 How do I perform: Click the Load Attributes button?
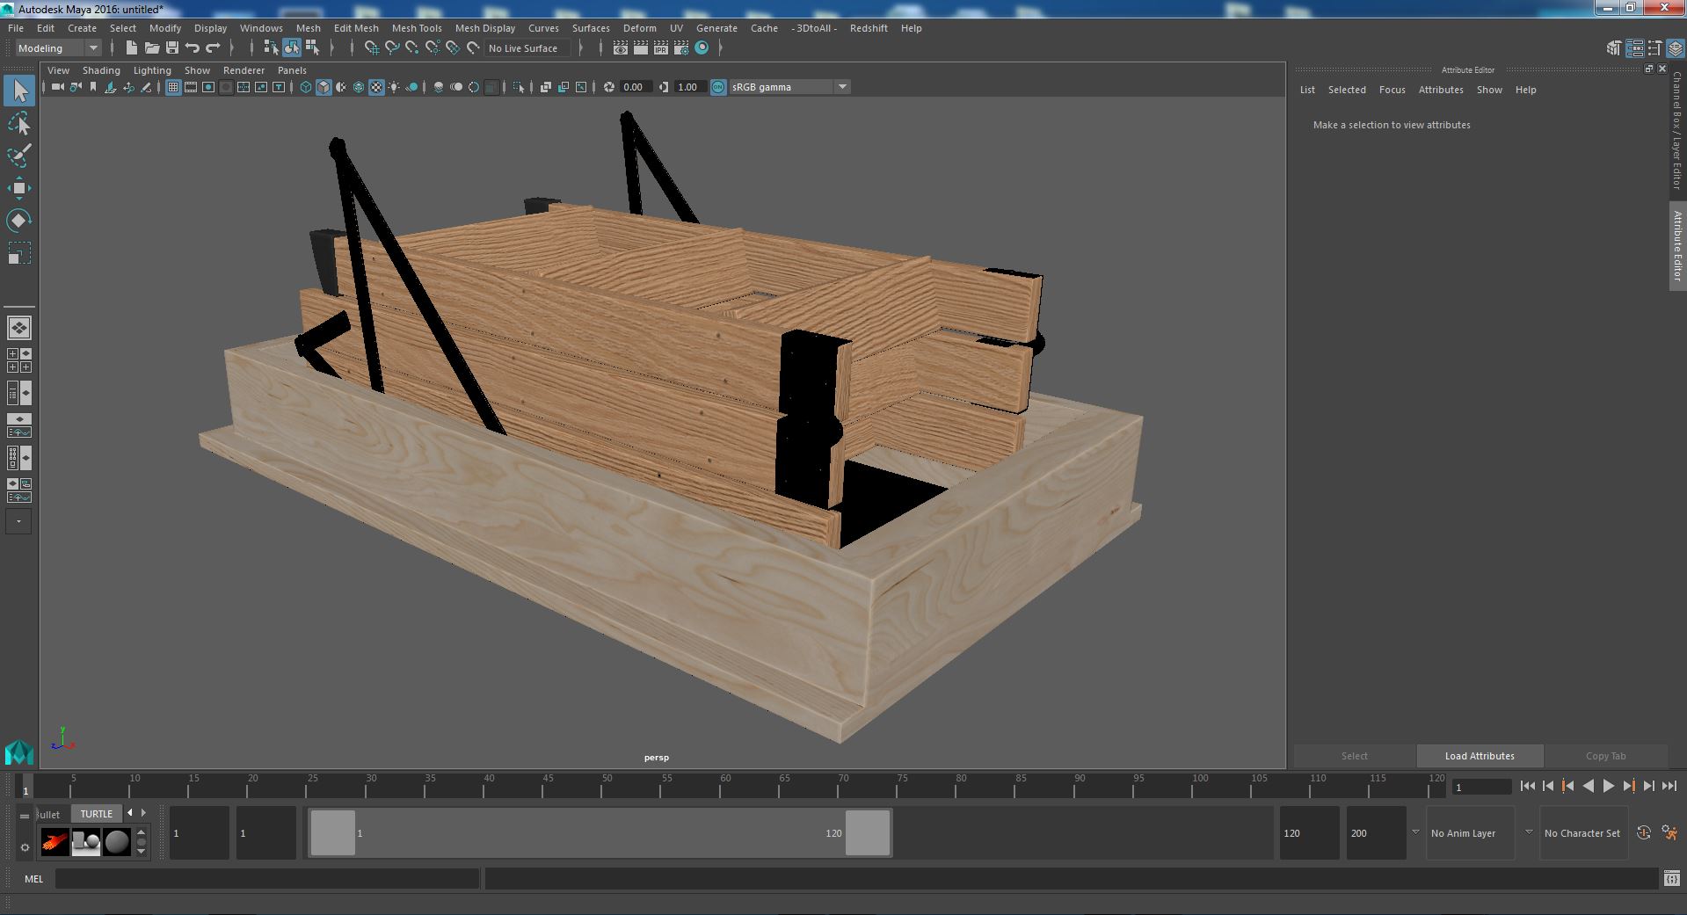1480,756
